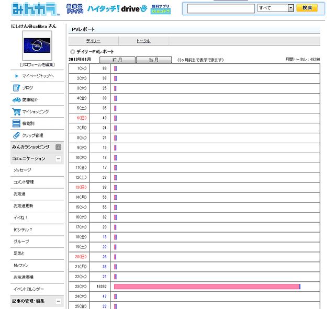Click the 無料アプリ DLはコチラ badge
This screenshot has height=309, width=335.
pyautogui.click(x=161, y=9)
